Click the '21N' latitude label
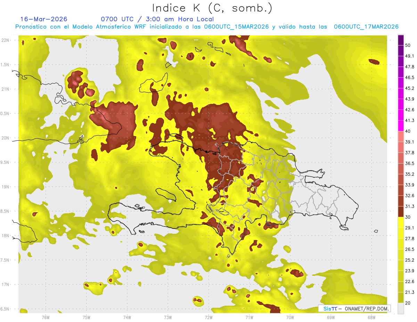 tap(5, 89)
